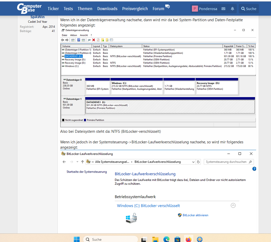Viewport: 271px width, 242px height.
Task: Click red X delete icon in toolbar
Action: click(x=94, y=40)
